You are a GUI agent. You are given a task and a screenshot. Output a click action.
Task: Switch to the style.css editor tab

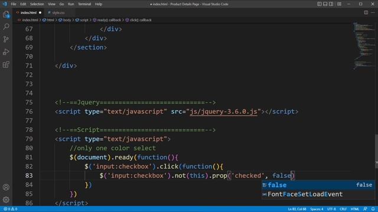[x=58, y=12]
